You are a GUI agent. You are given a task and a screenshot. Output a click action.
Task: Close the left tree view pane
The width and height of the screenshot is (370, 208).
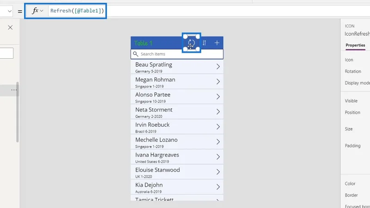click(x=10, y=27)
